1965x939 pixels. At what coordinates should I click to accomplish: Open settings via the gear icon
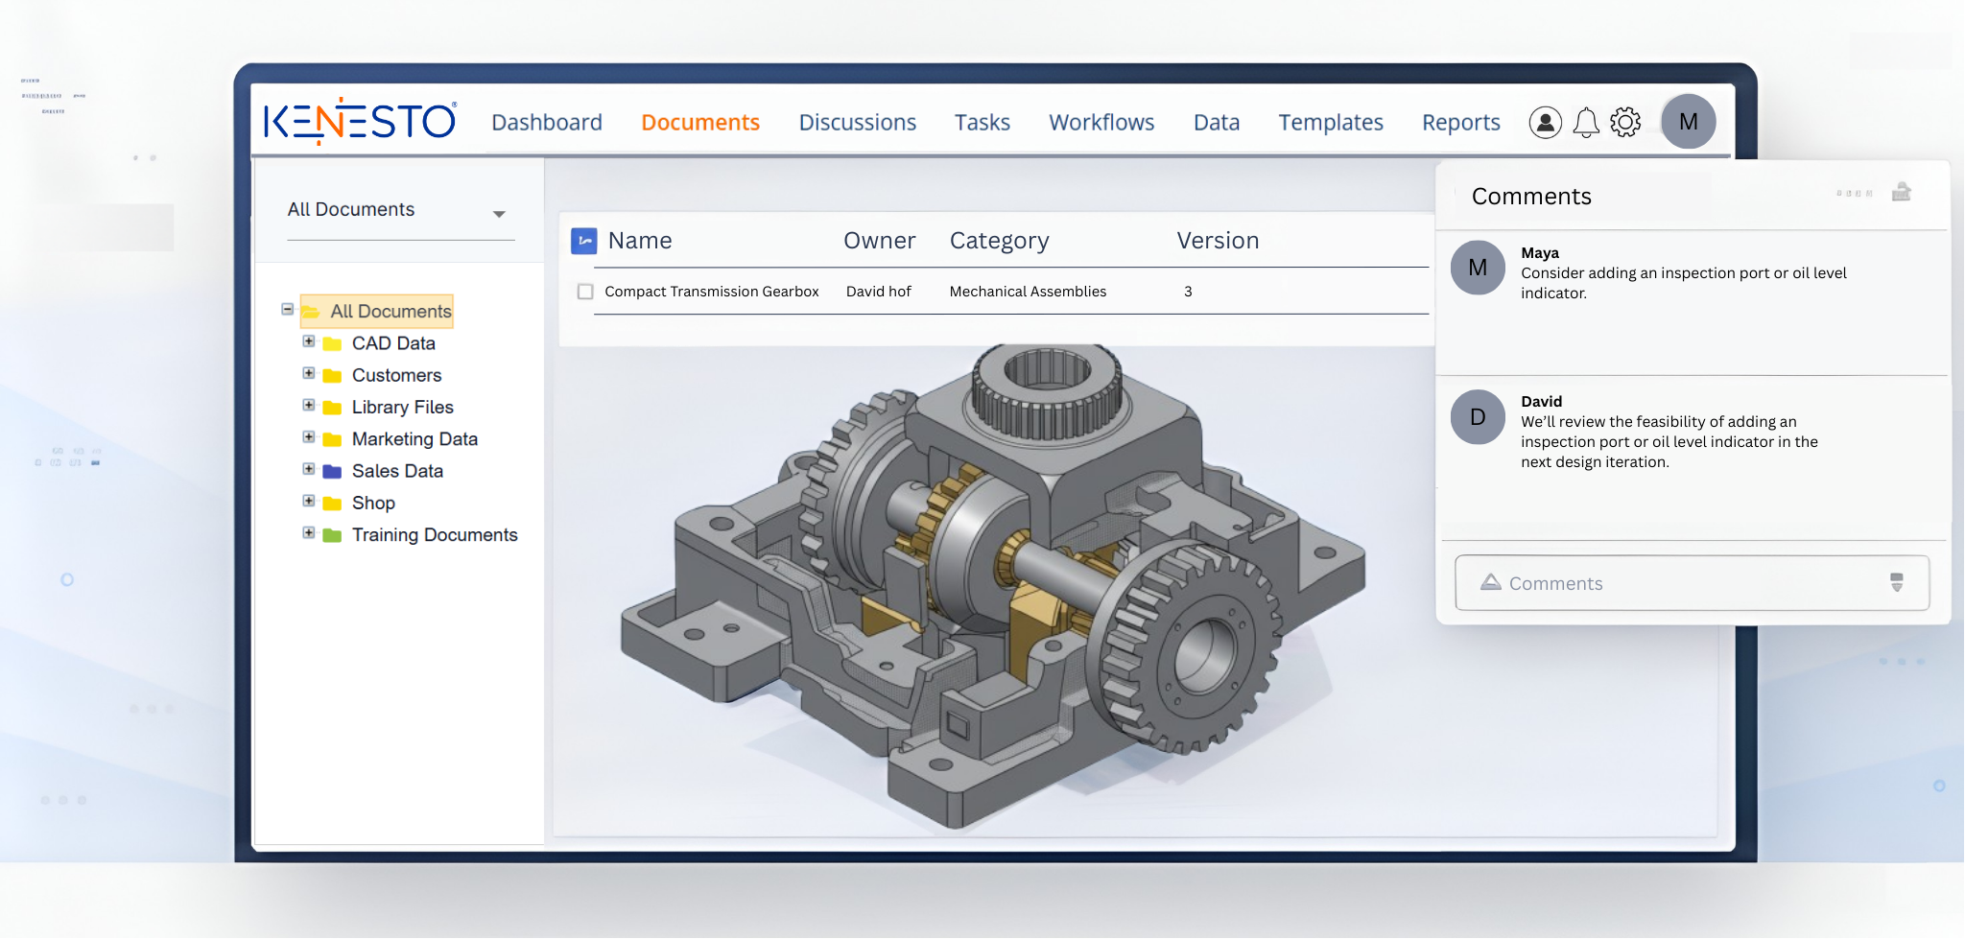tap(1625, 123)
